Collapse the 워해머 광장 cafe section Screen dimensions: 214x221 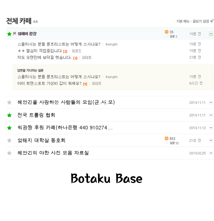211,34
